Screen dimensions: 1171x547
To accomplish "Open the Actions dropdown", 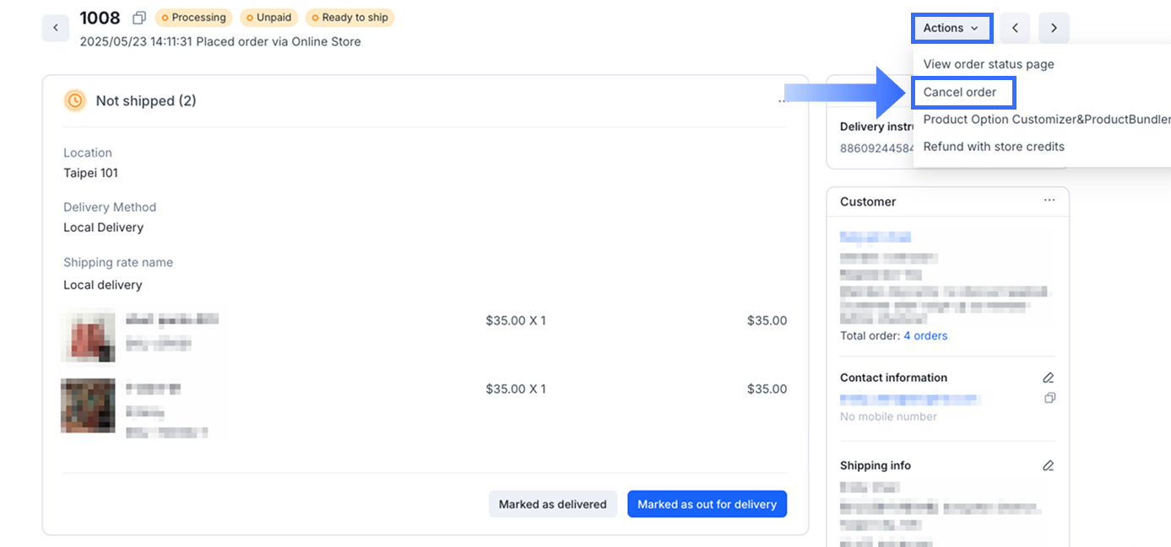I will coord(951,28).
